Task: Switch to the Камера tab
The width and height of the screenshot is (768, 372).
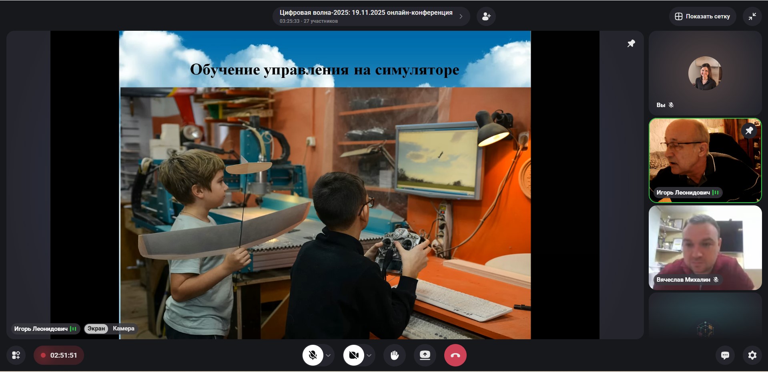Action: (x=123, y=328)
